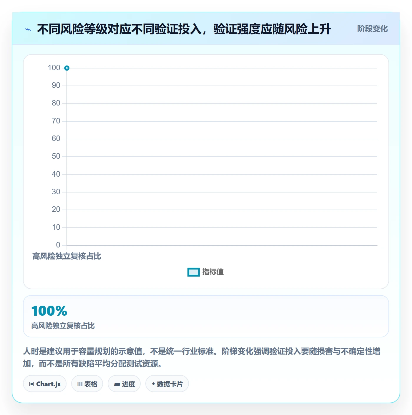Click the y-axis tick label 0

point(58,245)
